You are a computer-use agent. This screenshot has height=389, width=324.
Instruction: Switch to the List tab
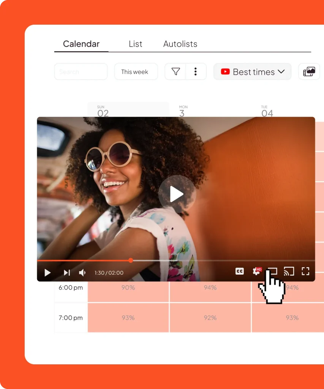[x=135, y=44]
